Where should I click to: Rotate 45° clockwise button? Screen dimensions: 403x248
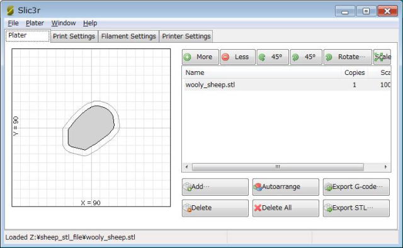pyautogui.click(x=306, y=57)
